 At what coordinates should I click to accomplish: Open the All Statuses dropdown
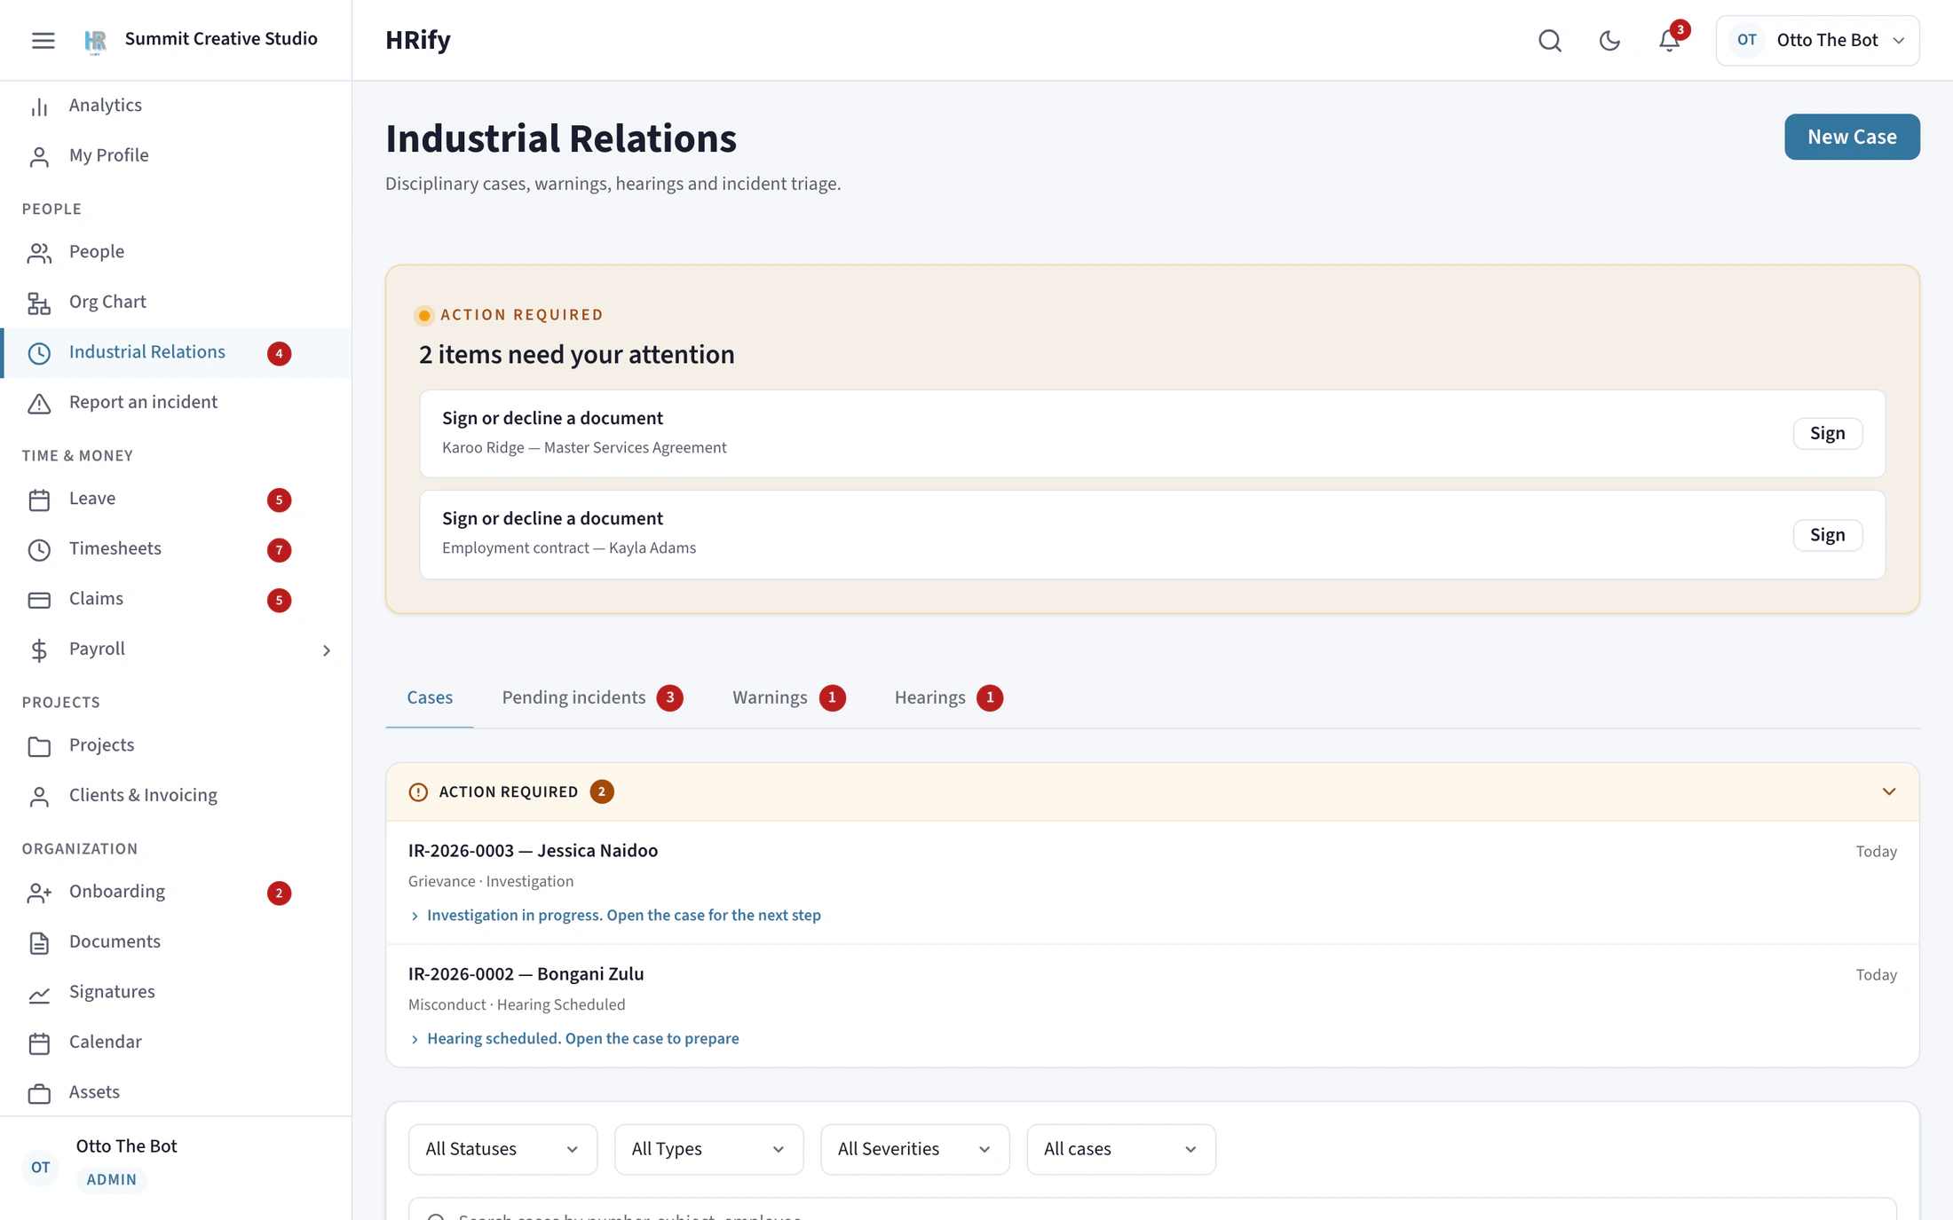click(502, 1149)
